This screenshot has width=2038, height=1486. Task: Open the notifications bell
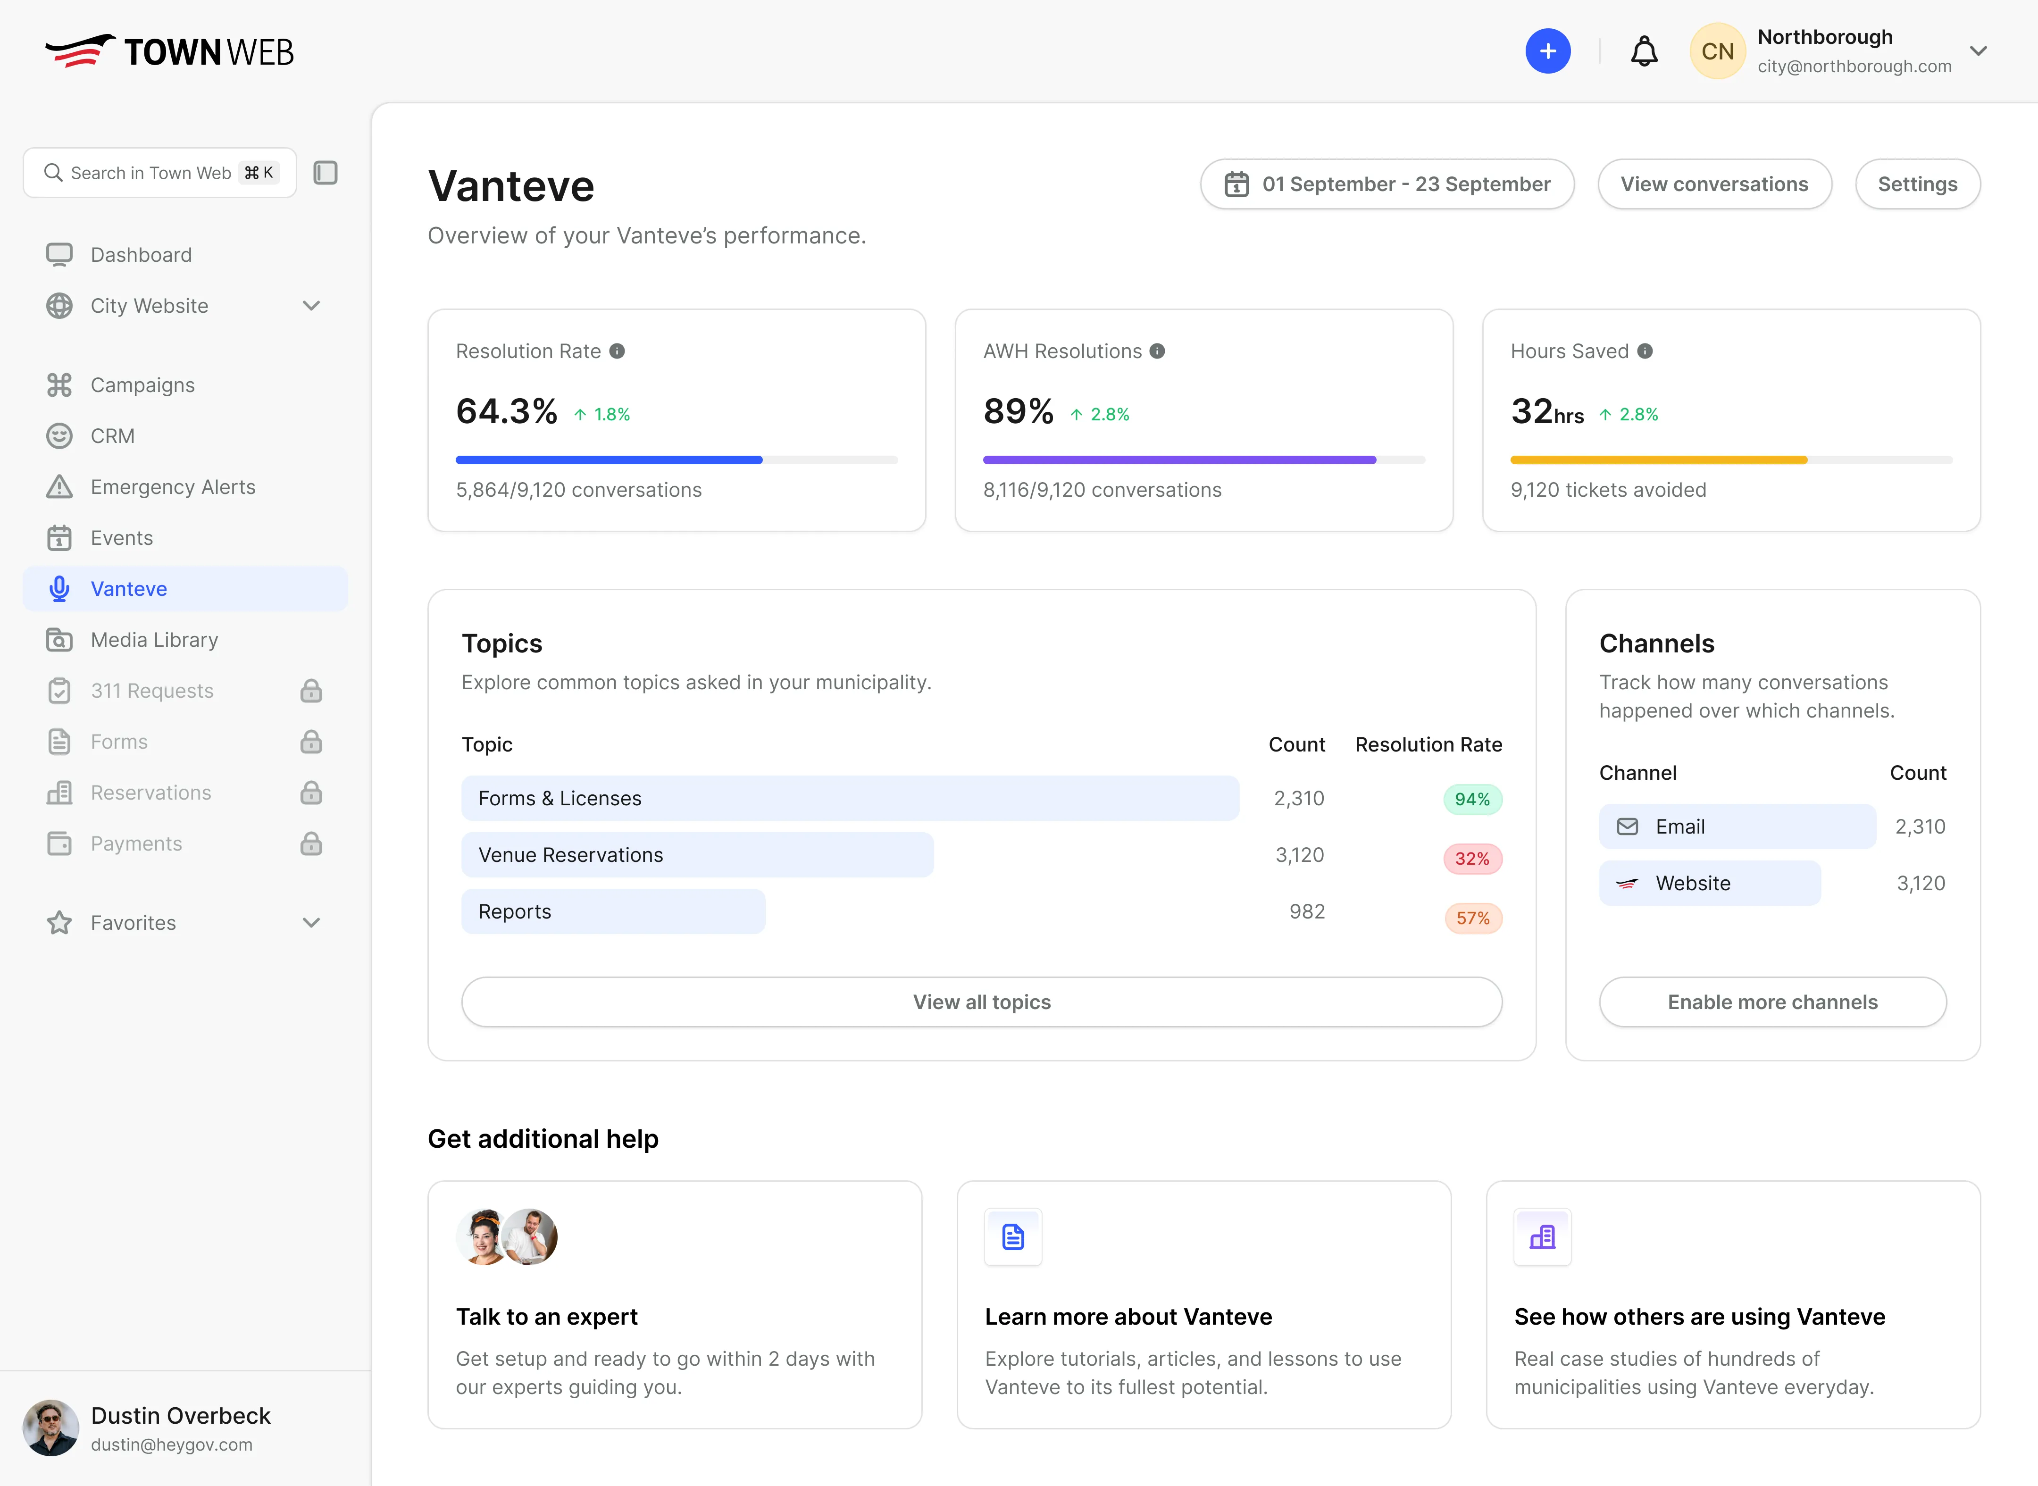[1643, 51]
